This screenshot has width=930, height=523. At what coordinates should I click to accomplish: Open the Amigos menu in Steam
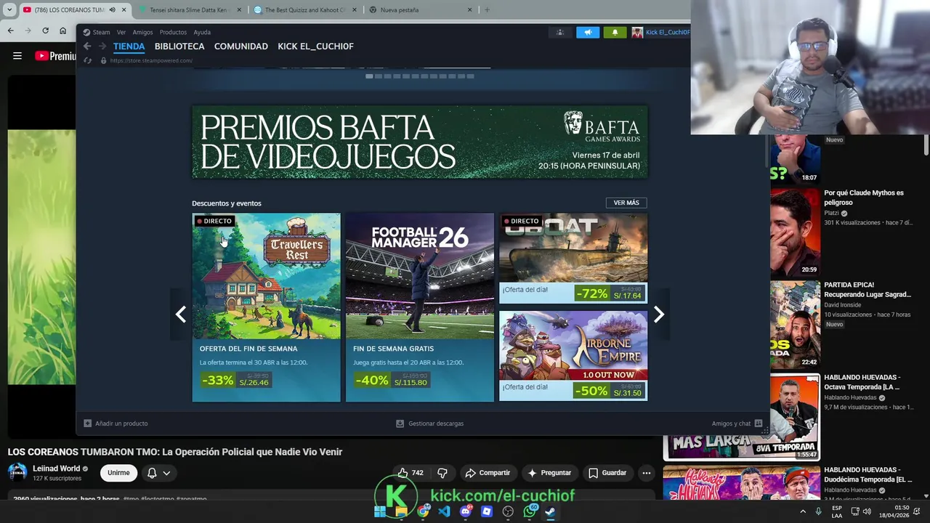pyautogui.click(x=142, y=32)
